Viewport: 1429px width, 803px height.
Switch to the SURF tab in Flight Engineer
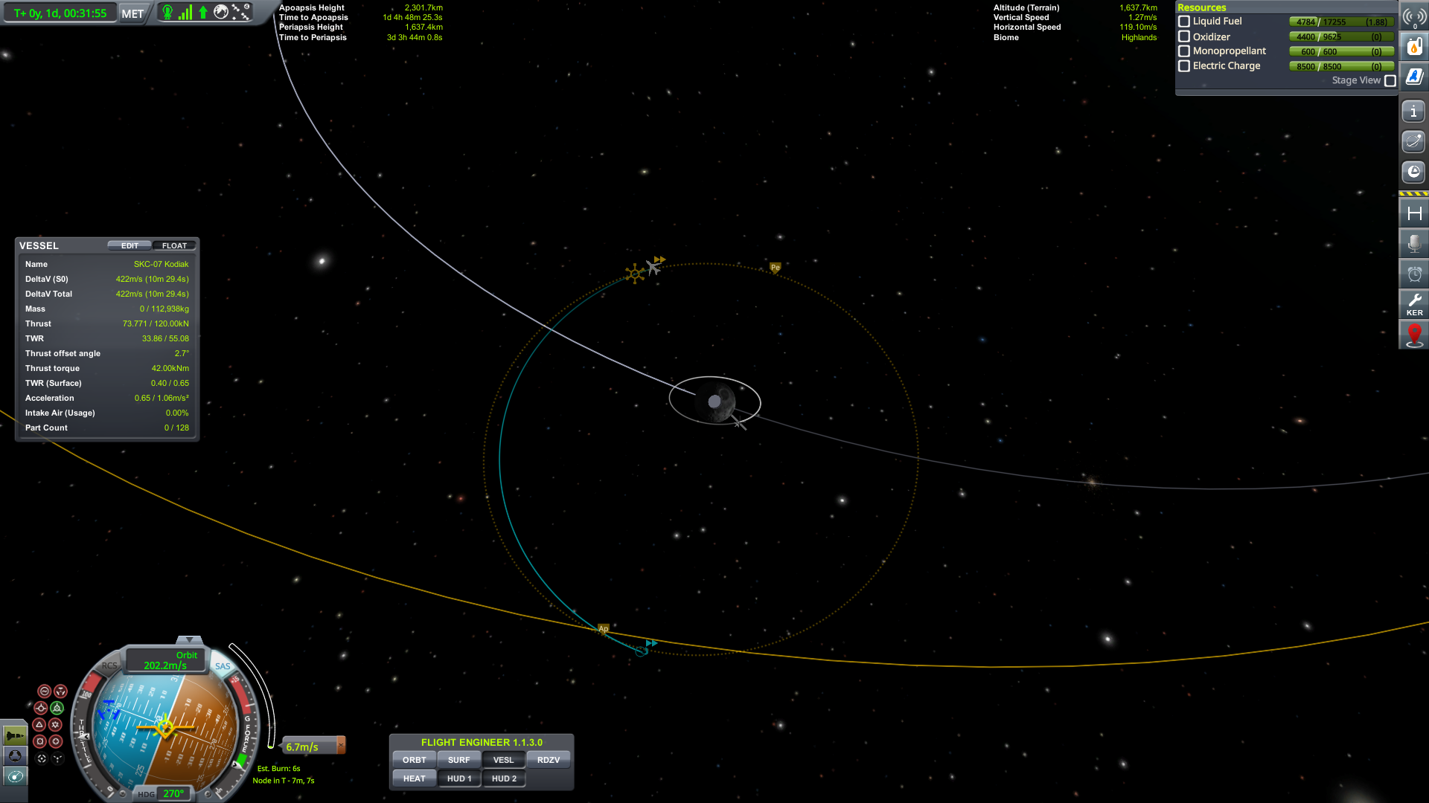point(458,759)
